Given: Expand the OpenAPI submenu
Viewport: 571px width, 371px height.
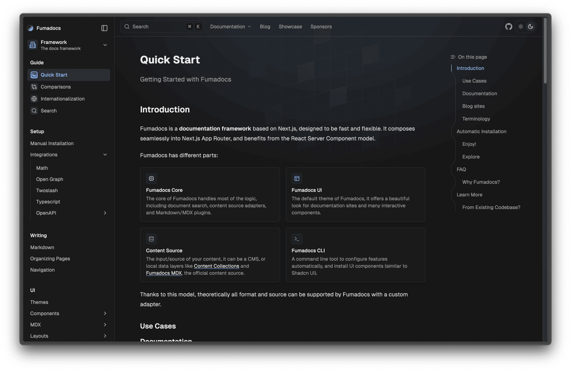Looking at the screenshot, I should [x=105, y=213].
